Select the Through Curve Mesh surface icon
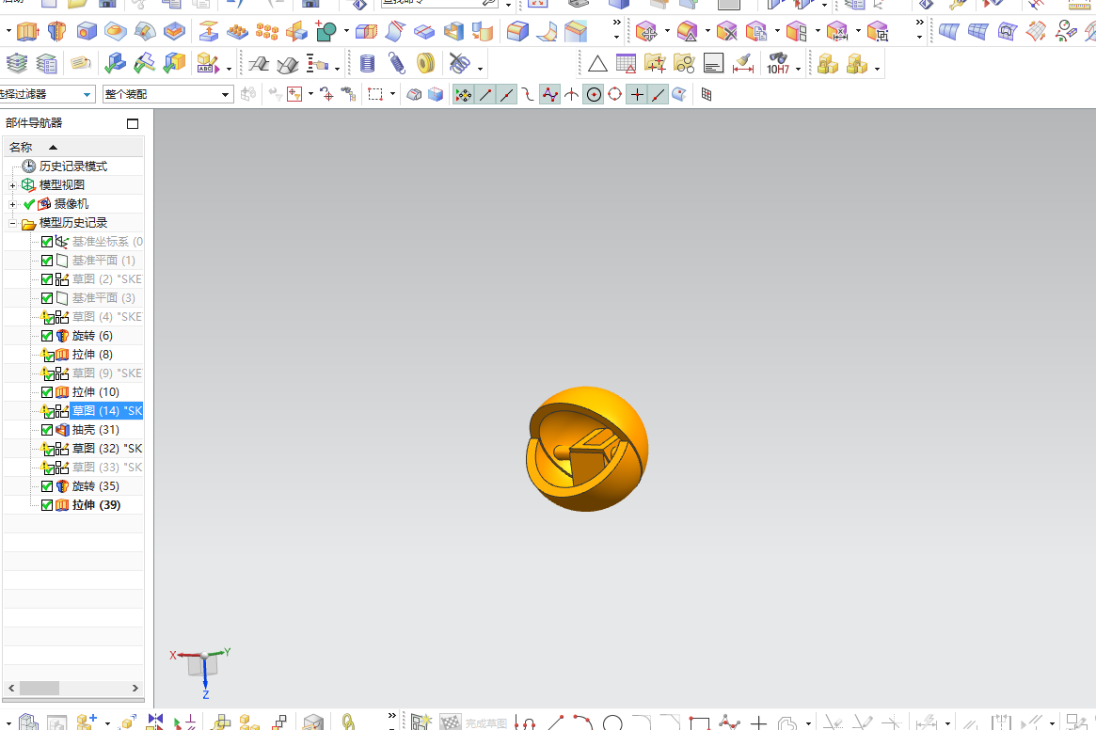 tap(977, 31)
